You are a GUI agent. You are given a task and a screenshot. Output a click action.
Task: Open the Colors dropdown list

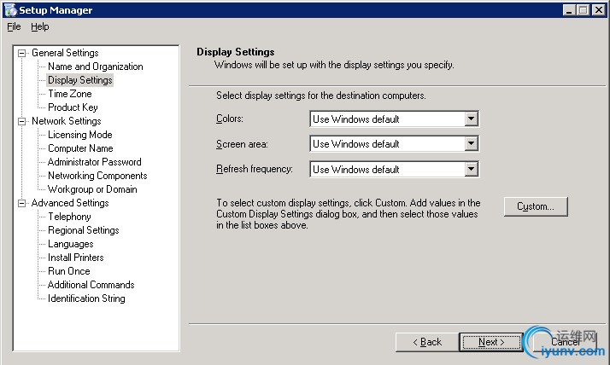click(x=471, y=119)
